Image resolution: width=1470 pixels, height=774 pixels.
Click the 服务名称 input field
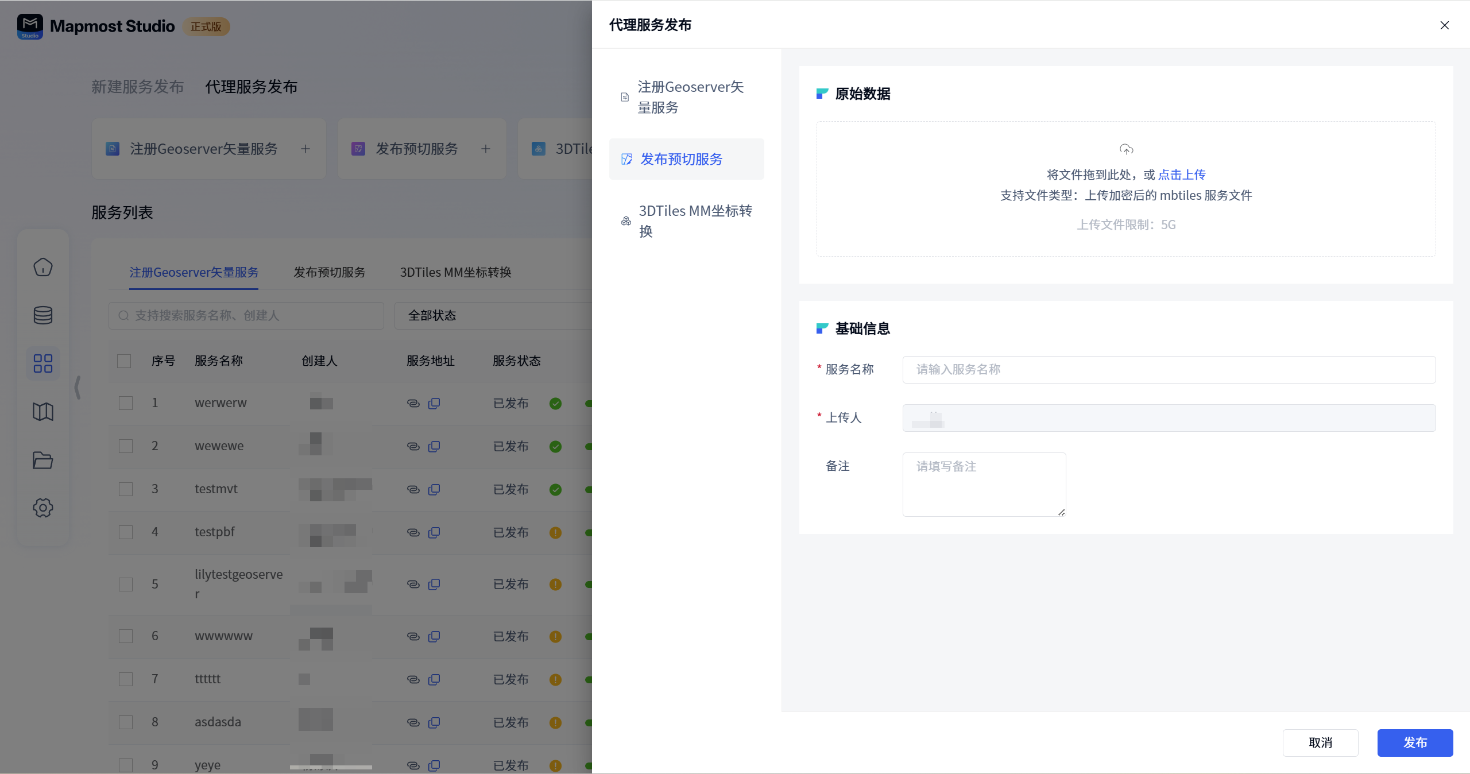click(1169, 370)
